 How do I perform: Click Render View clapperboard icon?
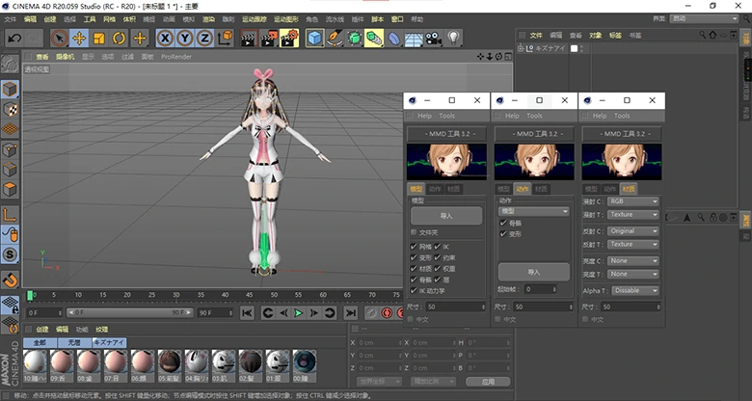tap(249, 38)
